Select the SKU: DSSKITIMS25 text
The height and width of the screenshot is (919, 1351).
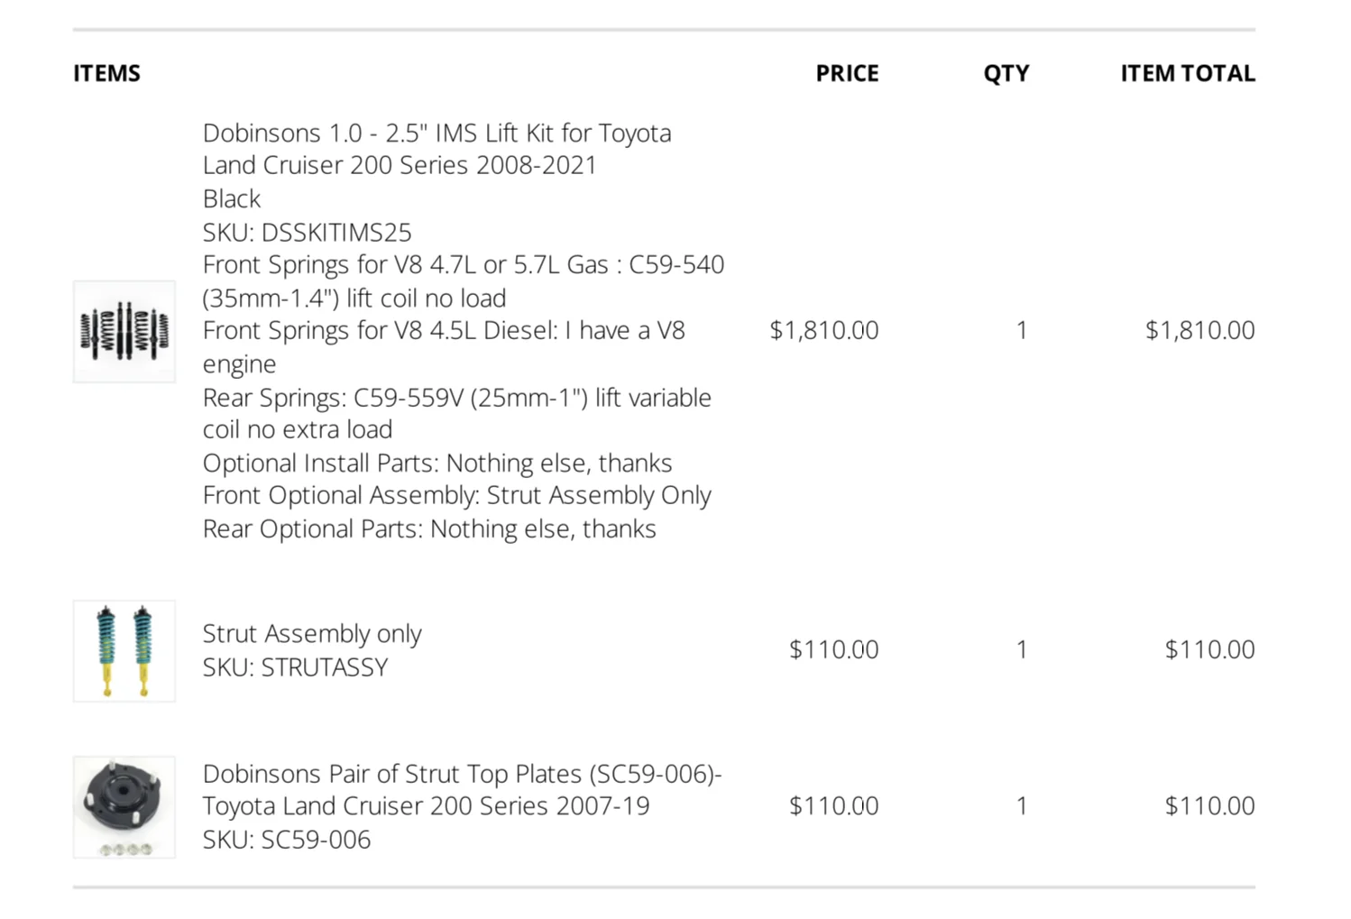pos(307,232)
